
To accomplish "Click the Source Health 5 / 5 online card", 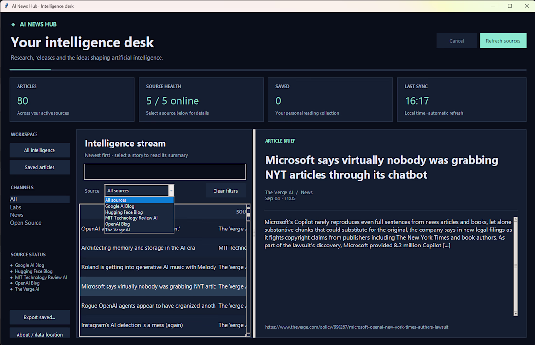I will (x=201, y=99).
